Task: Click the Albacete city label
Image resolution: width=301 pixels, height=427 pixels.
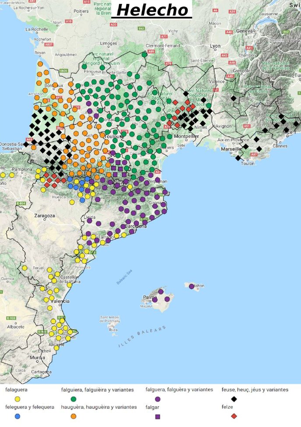Action: pos(15,326)
